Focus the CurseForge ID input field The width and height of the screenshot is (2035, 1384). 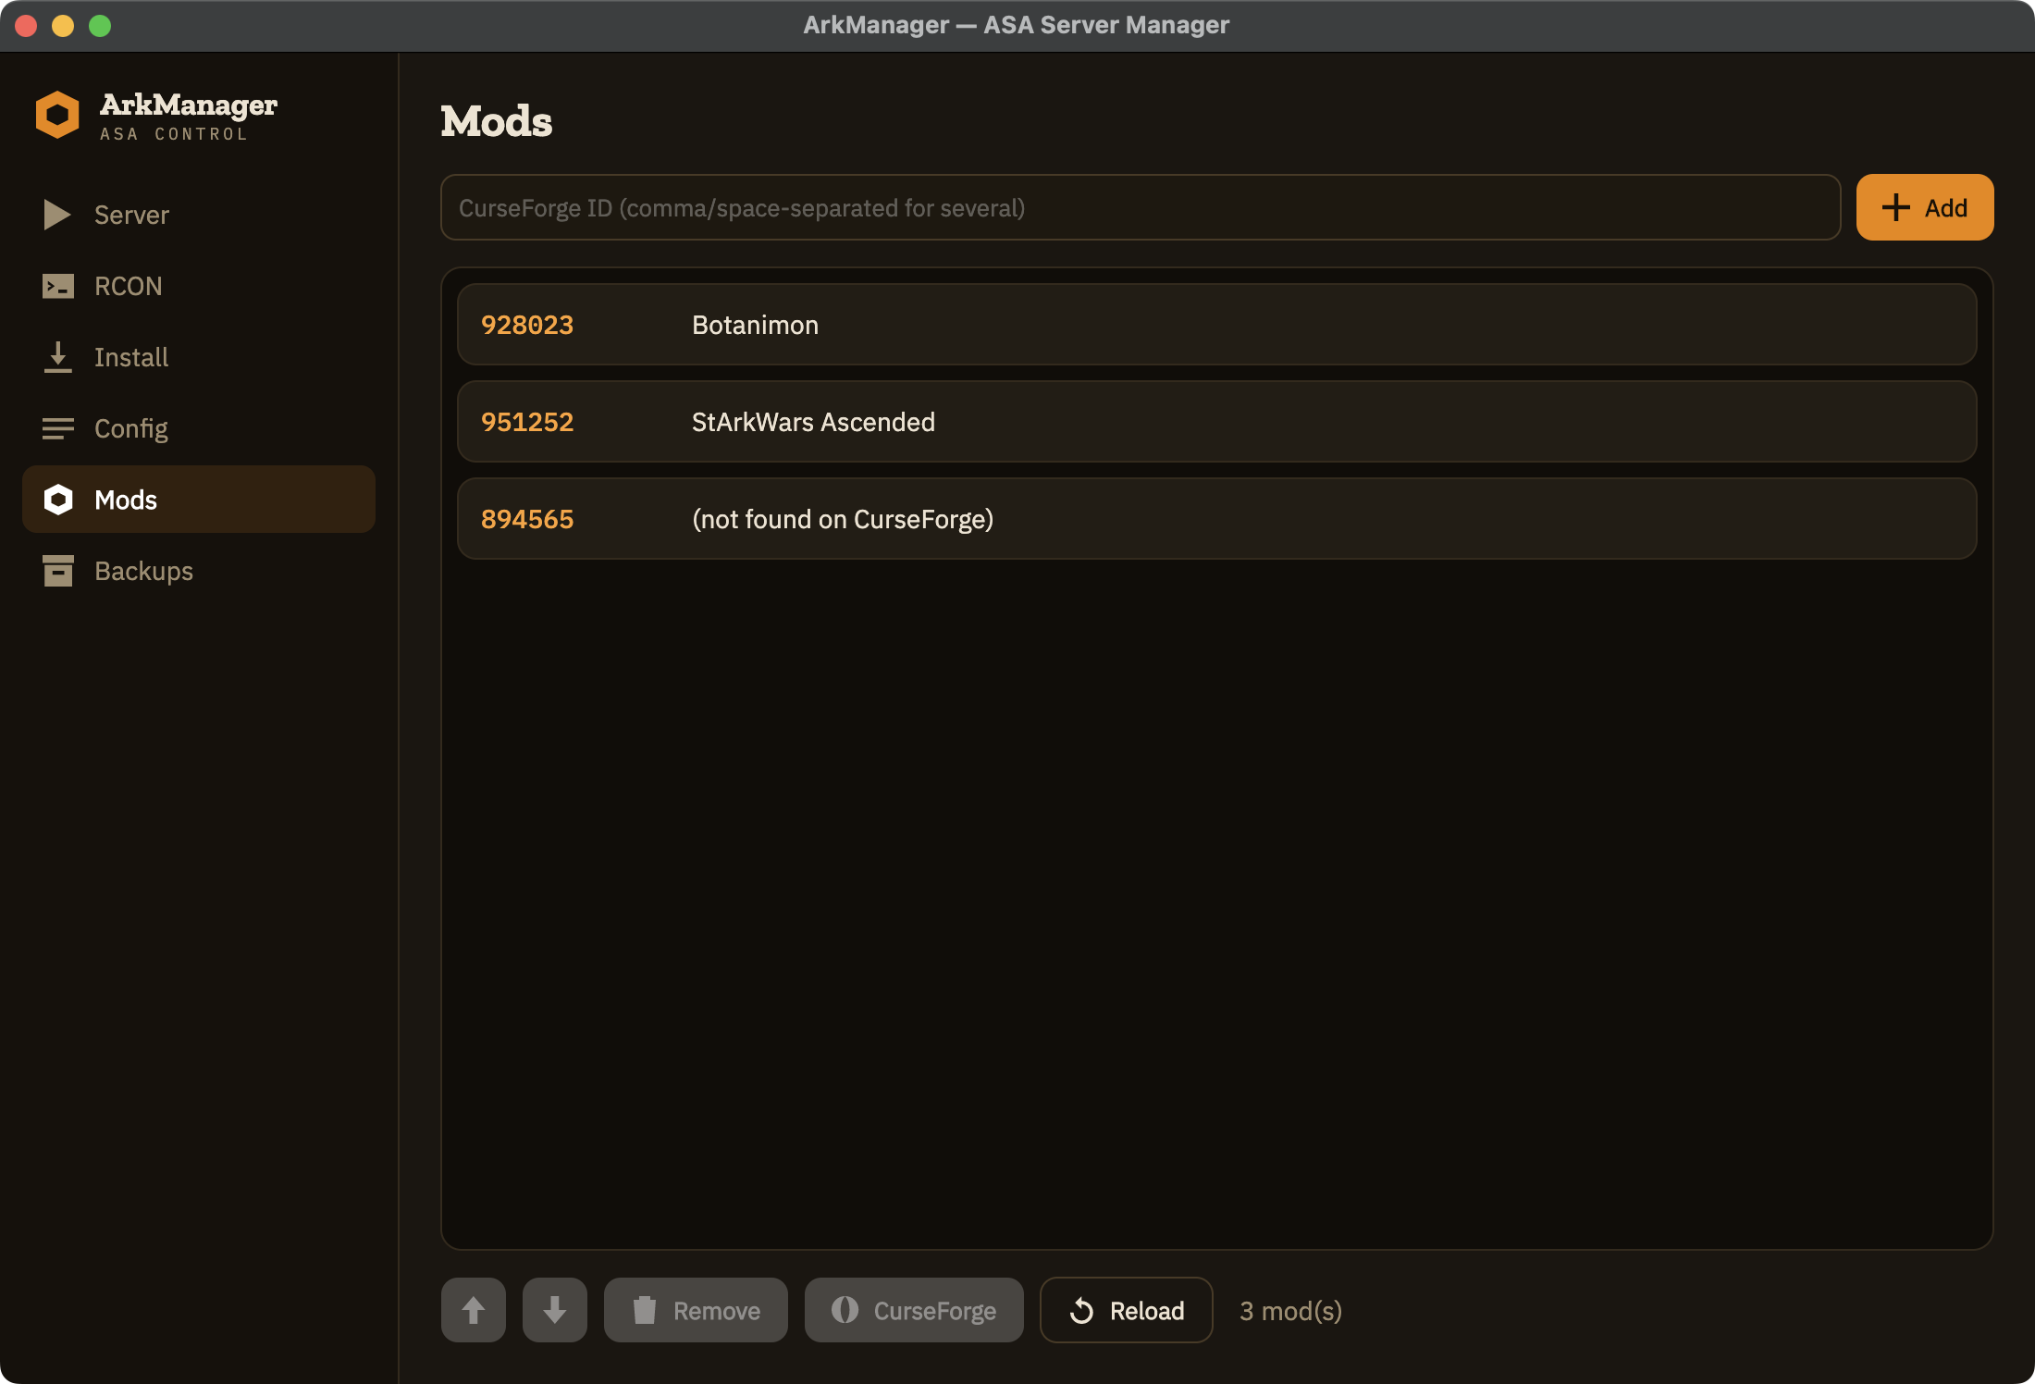[x=1141, y=207]
